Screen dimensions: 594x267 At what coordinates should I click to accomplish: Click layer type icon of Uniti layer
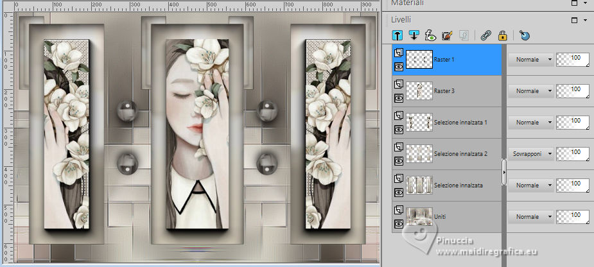pyautogui.click(x=399, y=210)
